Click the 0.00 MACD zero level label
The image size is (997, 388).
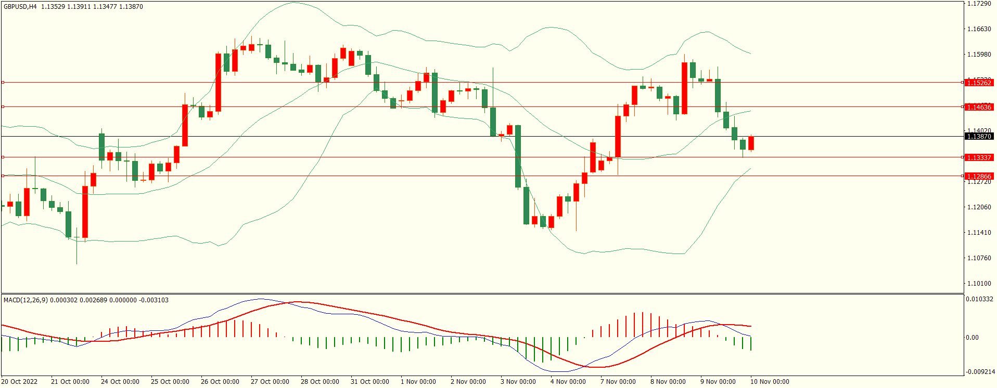[972, 338]
